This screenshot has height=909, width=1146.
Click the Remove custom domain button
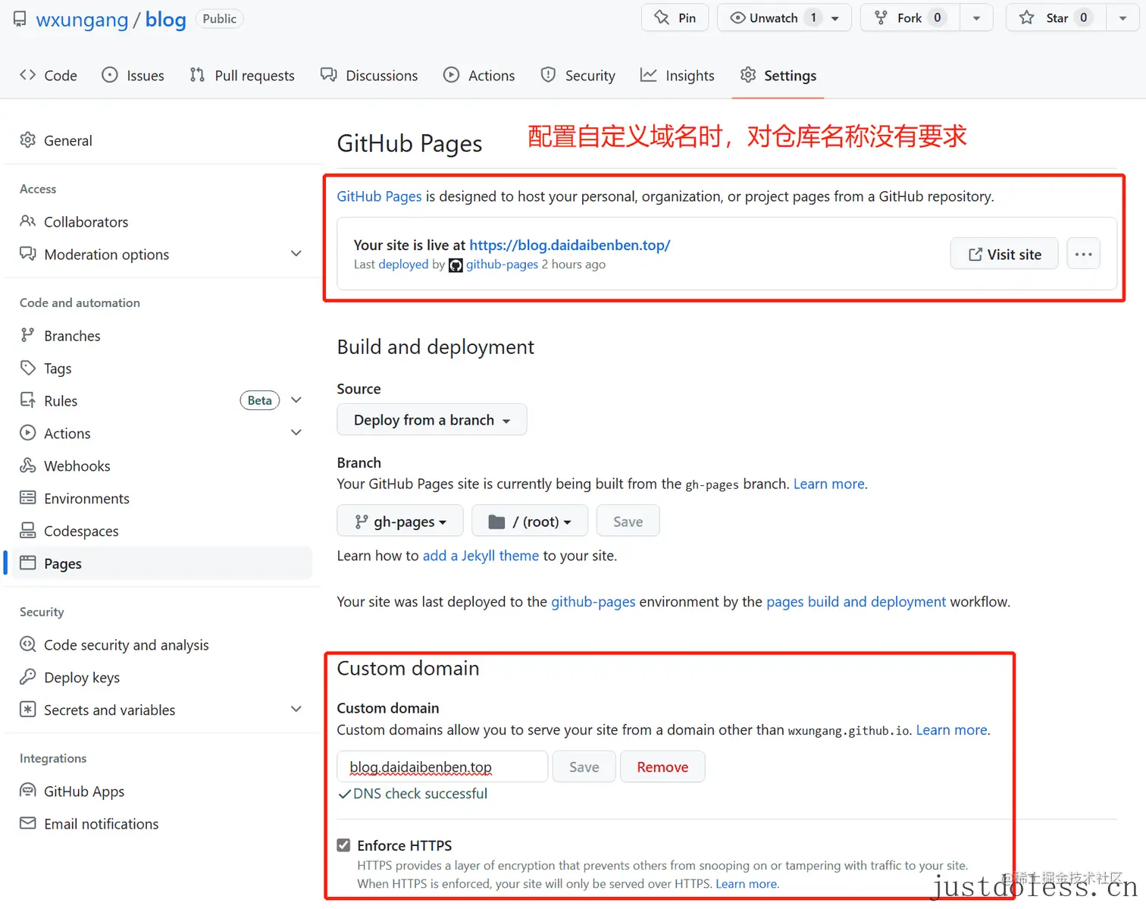(662, 766)
